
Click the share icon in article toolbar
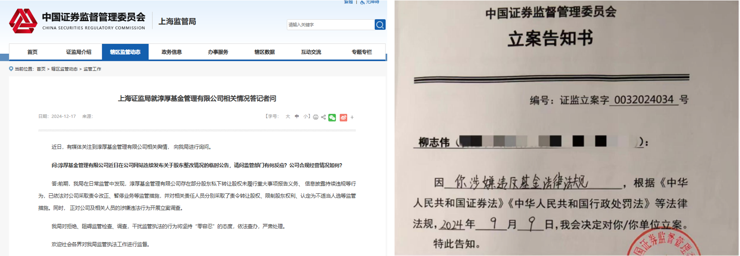click(323, 117)
